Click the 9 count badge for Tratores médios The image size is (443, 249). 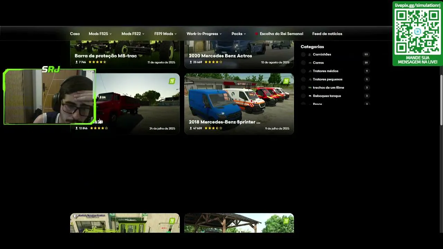(367, 71)
